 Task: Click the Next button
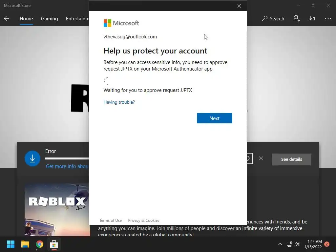pyautogui.click(x=214, y=118)
